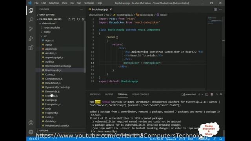The image size is (251, 141).
Task: Click errors and warnings count in status bar
Action: [34, 139]
